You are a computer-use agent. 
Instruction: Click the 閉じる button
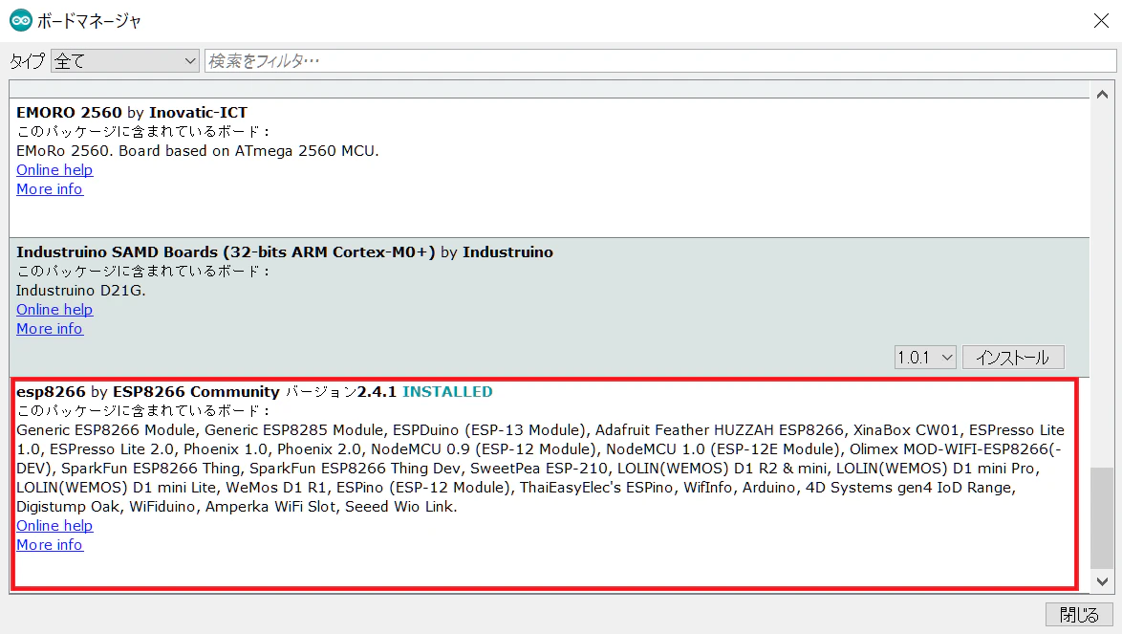(1079, 615)
